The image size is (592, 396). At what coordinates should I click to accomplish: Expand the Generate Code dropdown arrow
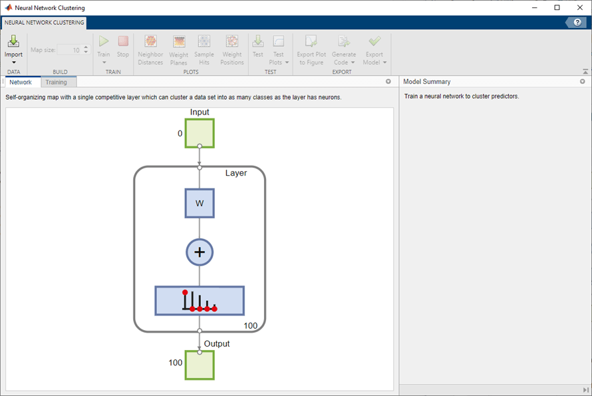tap(353, 63)
